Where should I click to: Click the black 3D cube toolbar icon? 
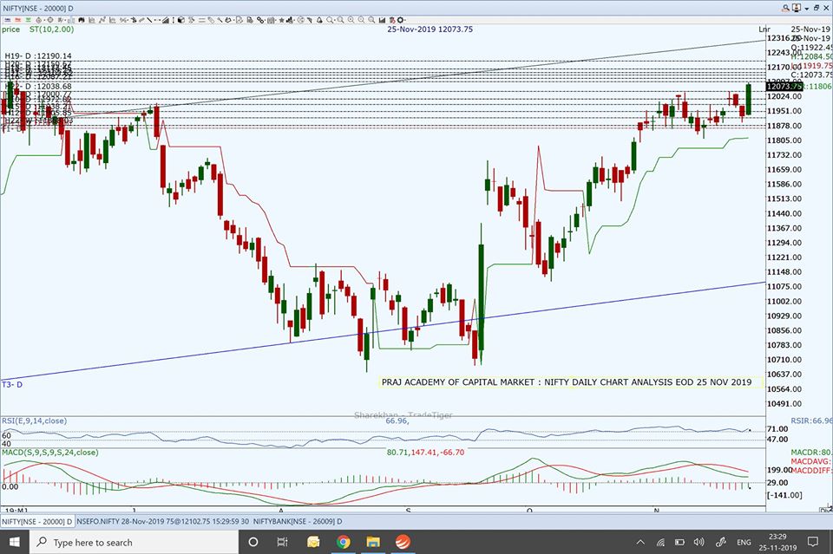[x=181, y=20]
